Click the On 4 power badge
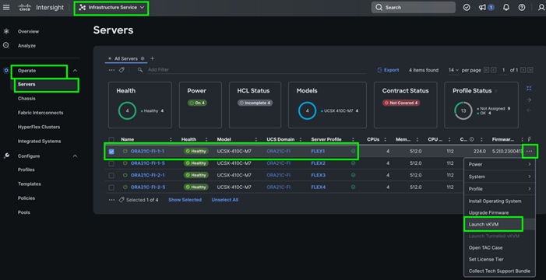Screen dimensions: 546x280 click(197, 103)
